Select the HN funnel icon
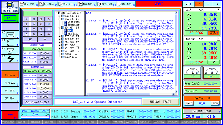223x125 pixels. click(x=10, y=50)
